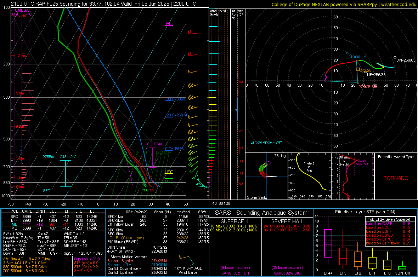Click surface dewpoint value 73
The height and width of the screenshot is (277, 418).
point(145,191)
